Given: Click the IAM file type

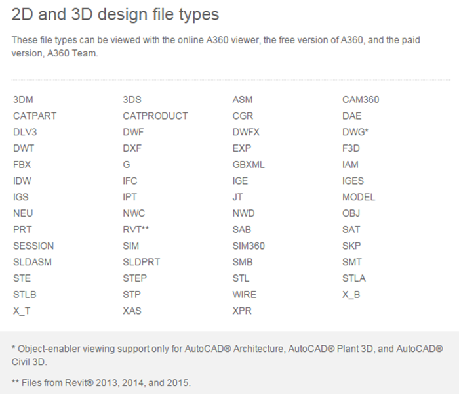Looking at the screenshot, I should (x=350, y=164).
